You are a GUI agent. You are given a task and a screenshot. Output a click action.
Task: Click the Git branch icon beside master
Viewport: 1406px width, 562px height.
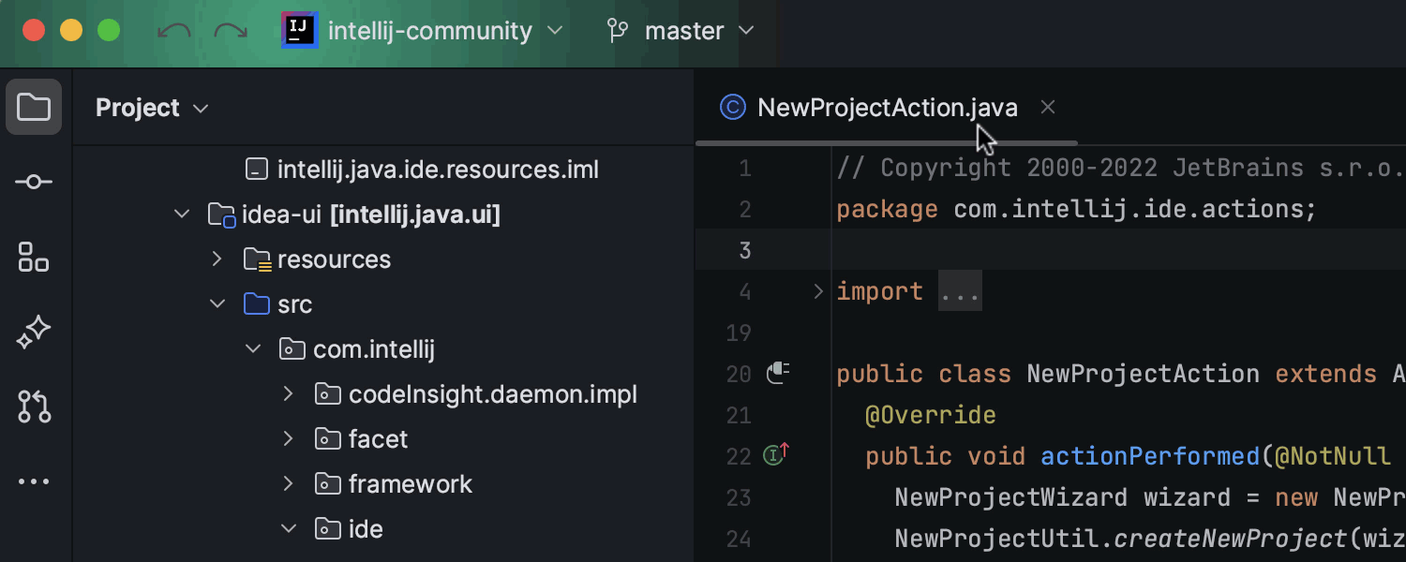(618, 31)
